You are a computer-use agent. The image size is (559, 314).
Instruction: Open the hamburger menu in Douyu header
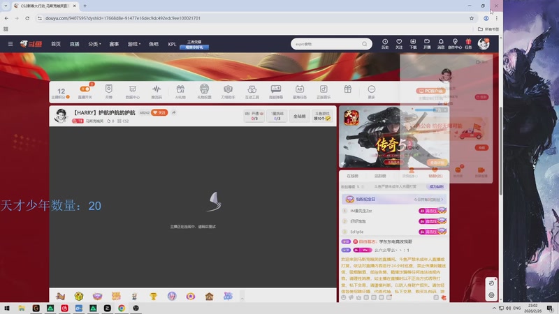tap(10, 44)
